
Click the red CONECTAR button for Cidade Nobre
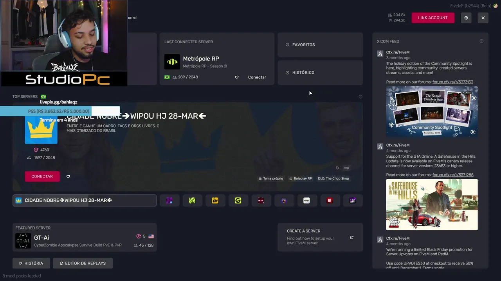42,176
